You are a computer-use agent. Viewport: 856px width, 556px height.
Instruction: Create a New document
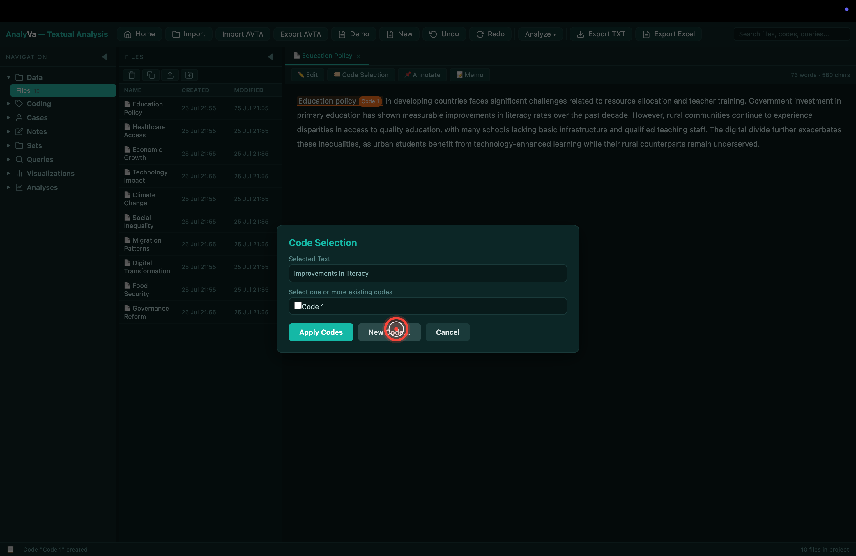click(x=399, y=34)
